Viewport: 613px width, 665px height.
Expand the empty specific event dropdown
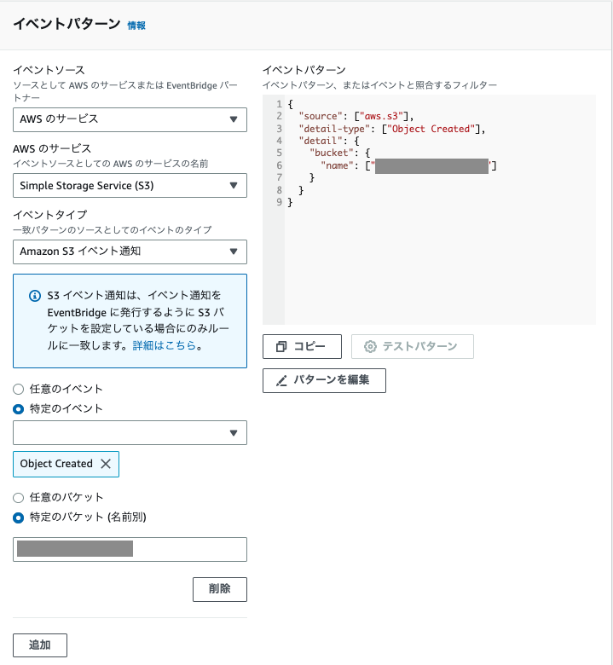(x=130, y=432)
